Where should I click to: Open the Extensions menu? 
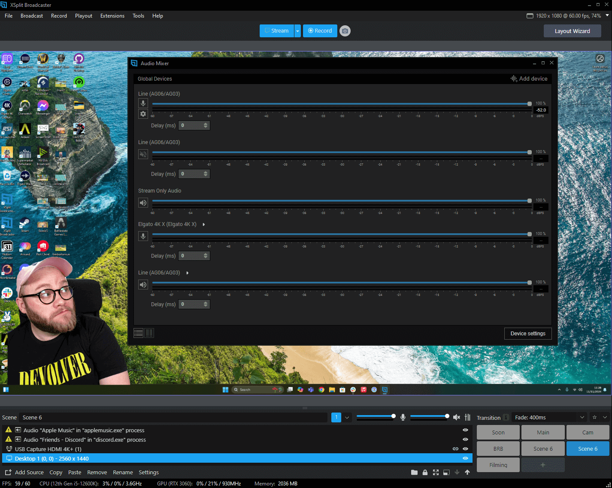112,16
